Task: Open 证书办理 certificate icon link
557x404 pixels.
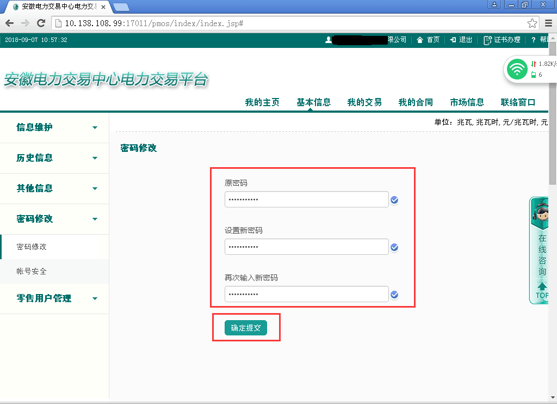Action: click(x=502, y=40)
